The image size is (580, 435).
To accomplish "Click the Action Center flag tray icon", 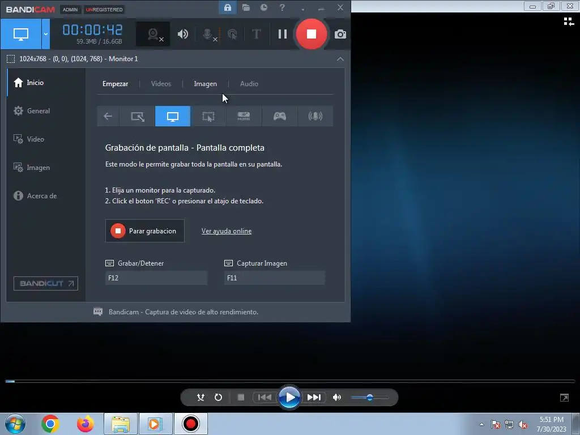I will pyautogui.click(x=496, y=425).
